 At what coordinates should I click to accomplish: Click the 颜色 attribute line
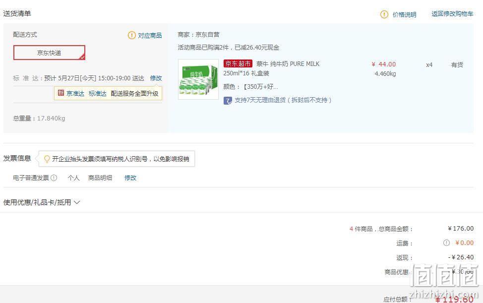coord(251,86)
